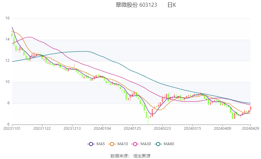This screenshot has width=261, height=159.
Task: Toggle the MA10 orange legend circle marker
Action: tap(112, 144)
